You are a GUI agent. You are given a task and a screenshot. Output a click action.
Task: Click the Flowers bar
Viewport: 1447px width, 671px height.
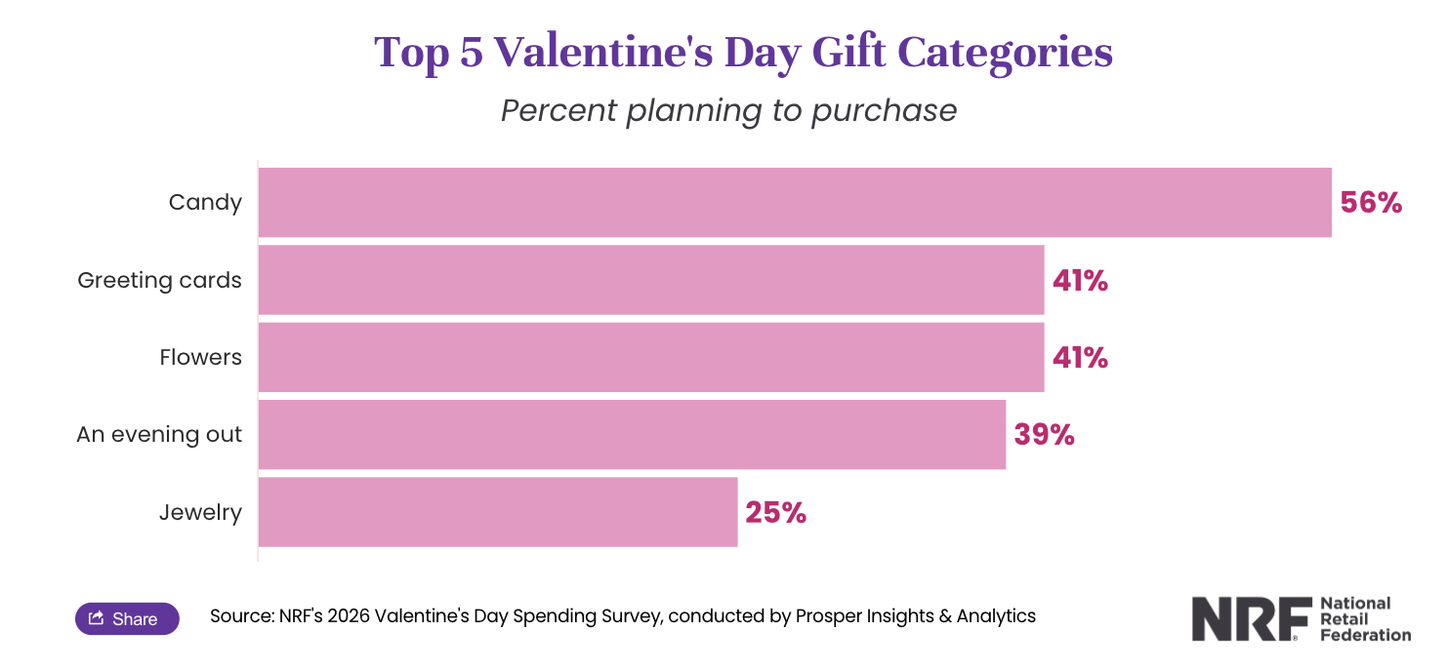click(650, 357)
